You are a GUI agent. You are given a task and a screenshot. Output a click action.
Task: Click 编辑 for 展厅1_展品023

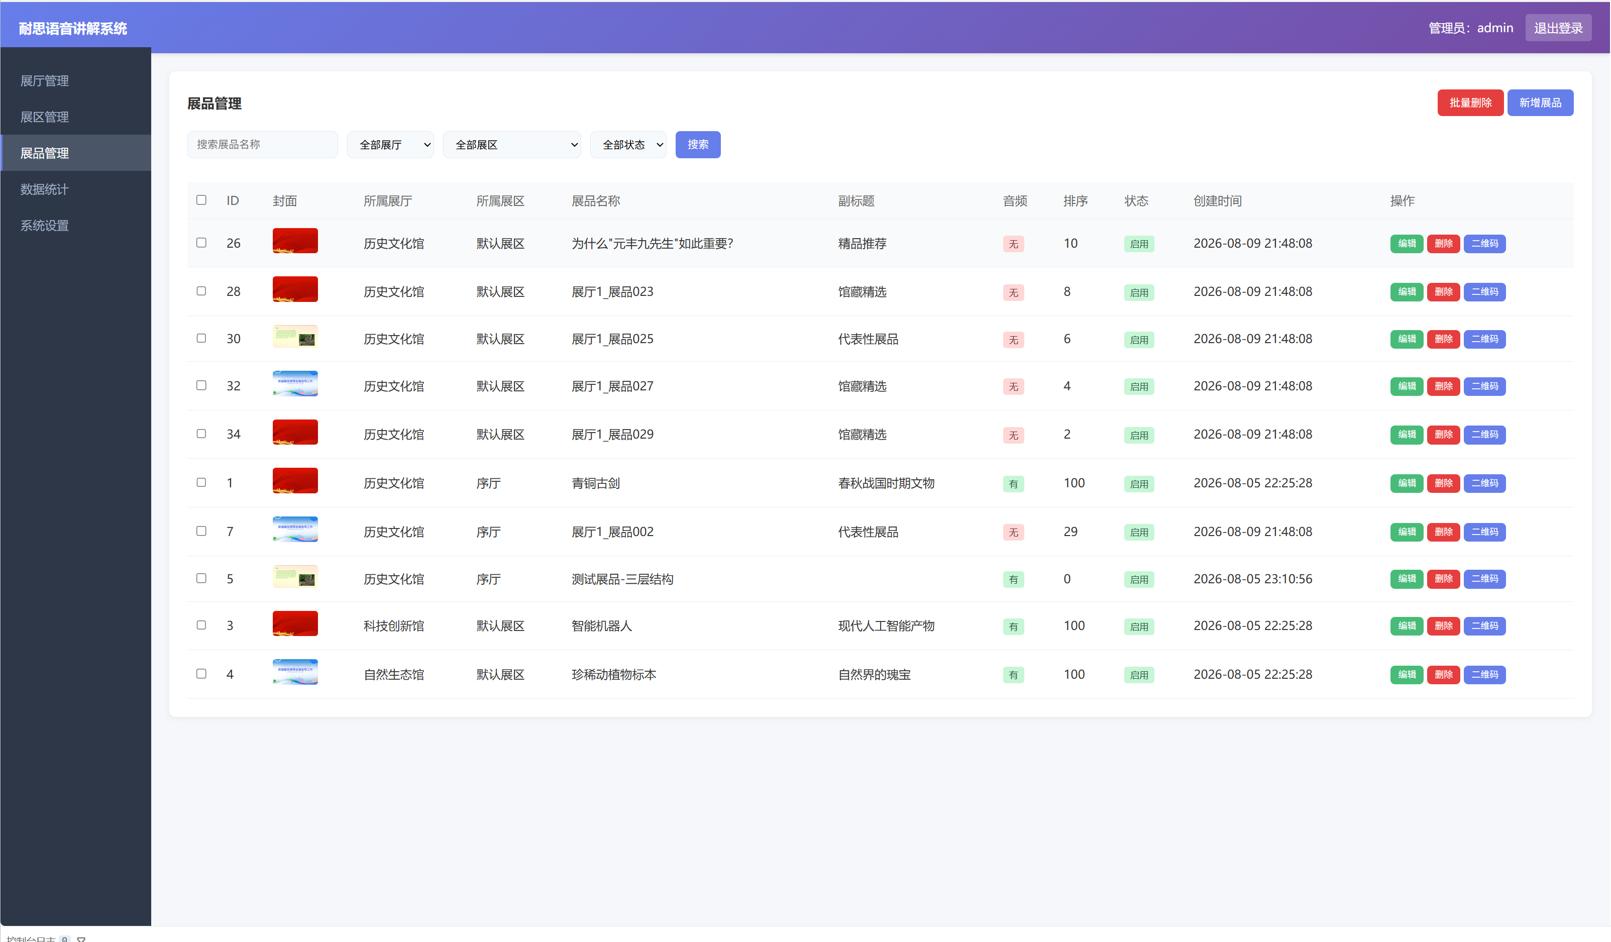(x=1407, y=291)
